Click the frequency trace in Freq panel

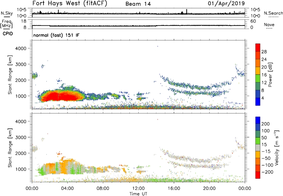pyautogui.click(x=138, y=26)
